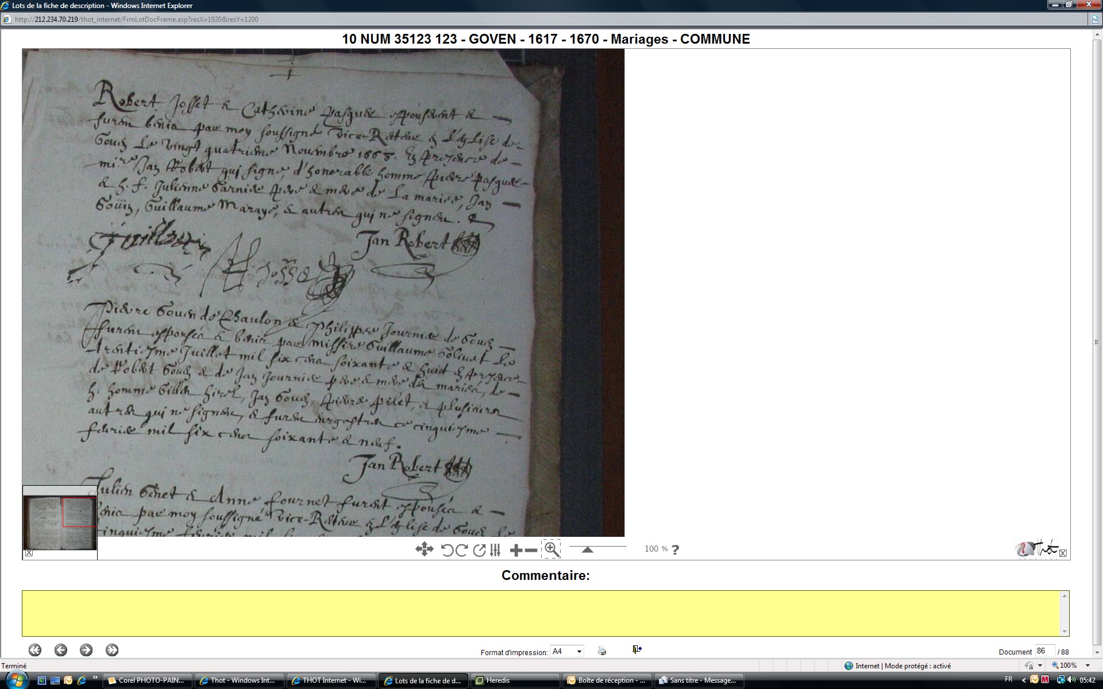Zoom out with minus icon
This screenshot has width=1103, height=689.
click(531, 550)
